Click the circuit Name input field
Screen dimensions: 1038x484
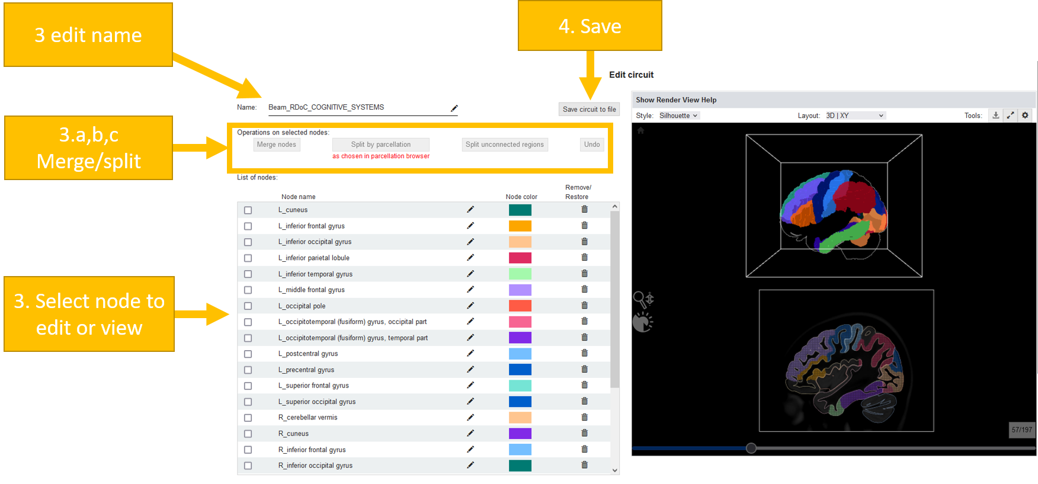click(355, 107)
